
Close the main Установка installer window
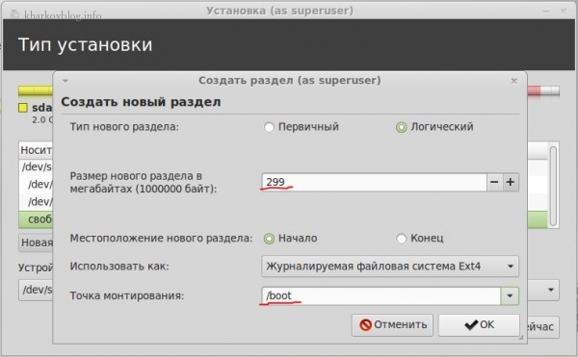pos(564,11)
